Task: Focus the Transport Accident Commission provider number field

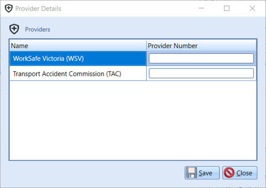Action: click(201, 73)
